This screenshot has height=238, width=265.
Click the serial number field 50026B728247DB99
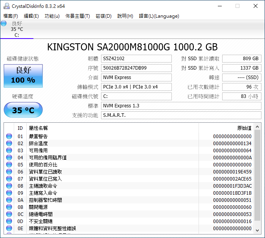pyautogui.click(x=136, y=68)
